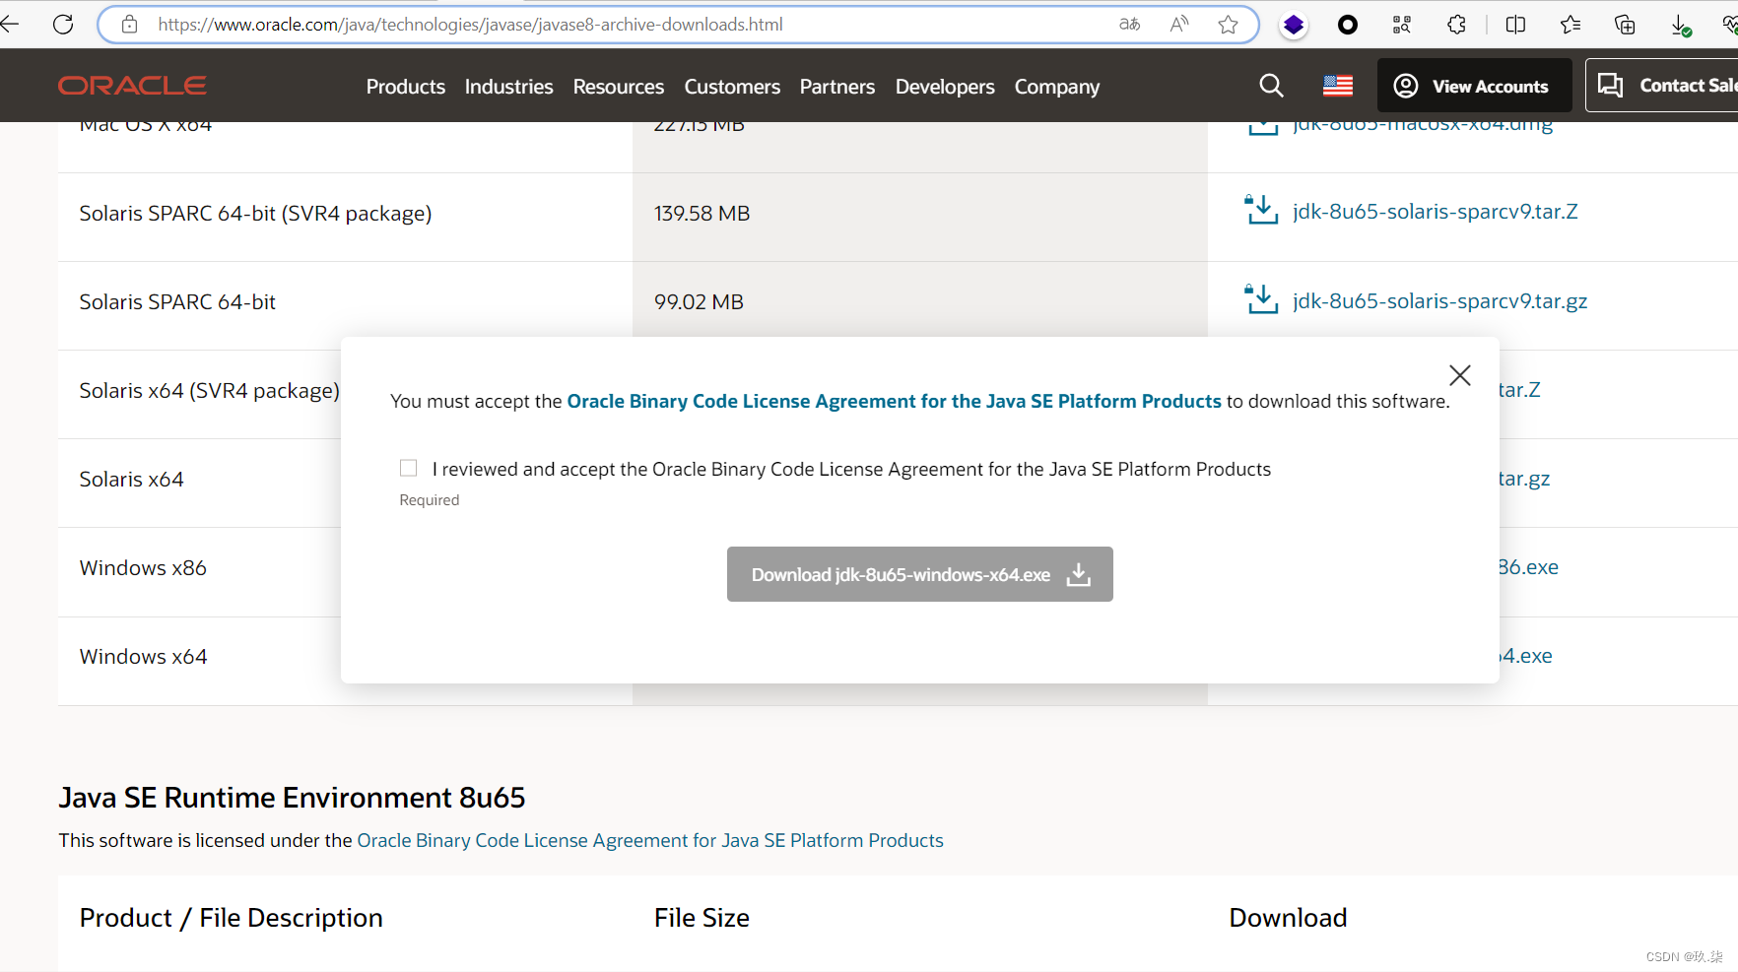Download jdk-8u65-solaris-sparcv9.tar.Z link
The height and width of the screenshot is (972, 1738).
(1435, 212)
